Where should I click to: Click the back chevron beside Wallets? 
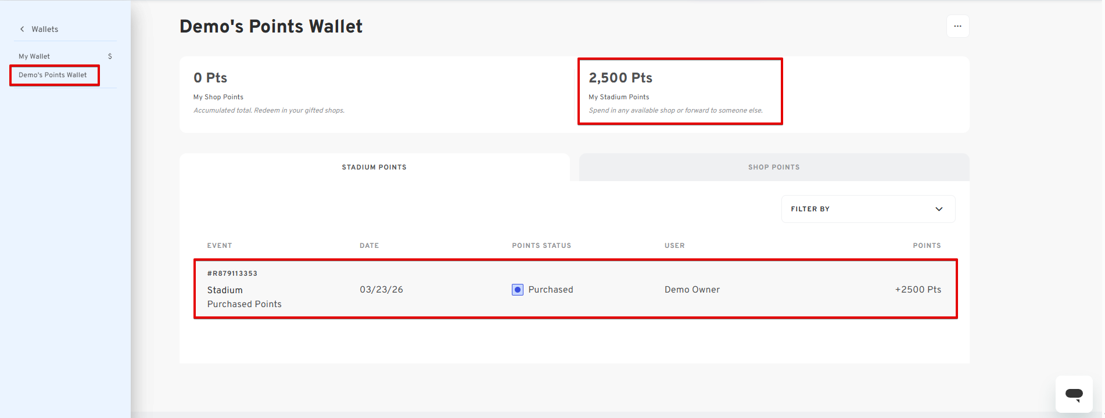[22, 29]
